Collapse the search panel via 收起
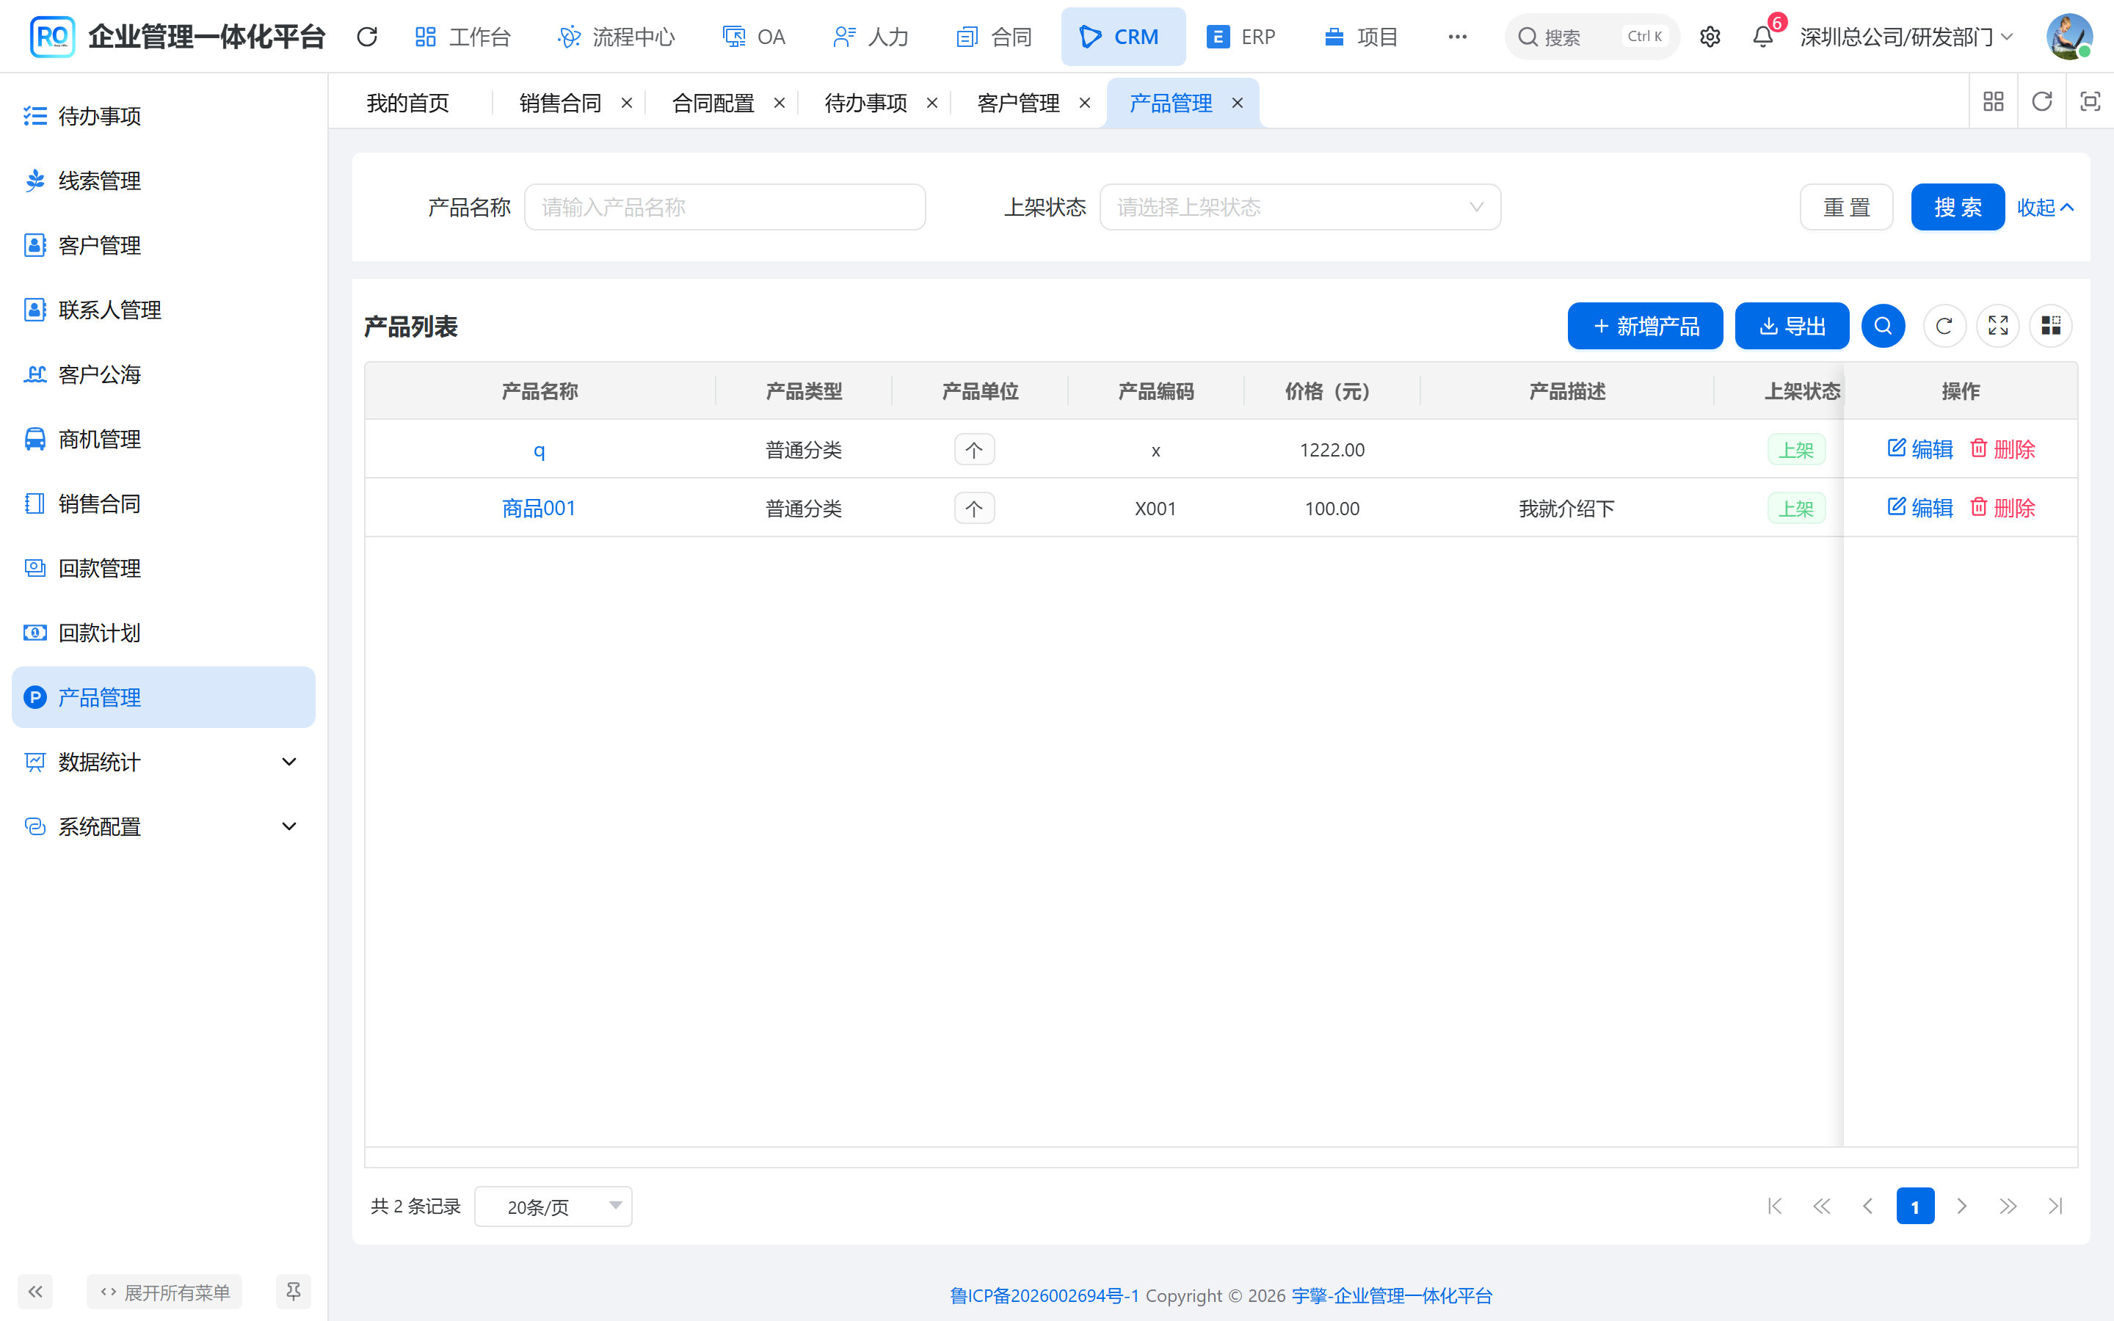This screenshot has height=1321, width=2114. pyautogui.click(x=2044, y=207)
